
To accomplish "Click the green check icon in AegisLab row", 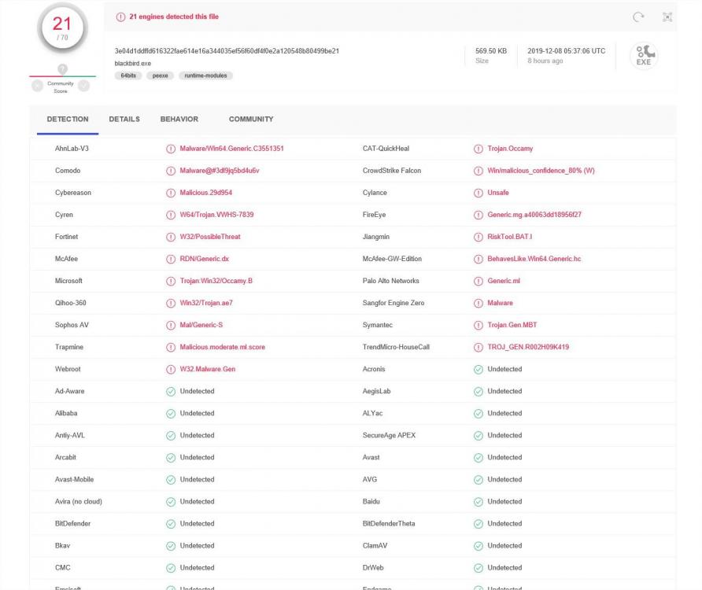I will tap(478, 391).
